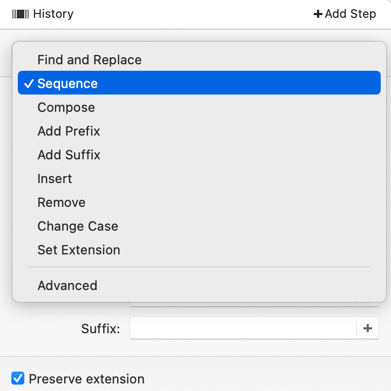391x391 pixels.
Task: Select the Compose menu item
Action: [66, 107]
